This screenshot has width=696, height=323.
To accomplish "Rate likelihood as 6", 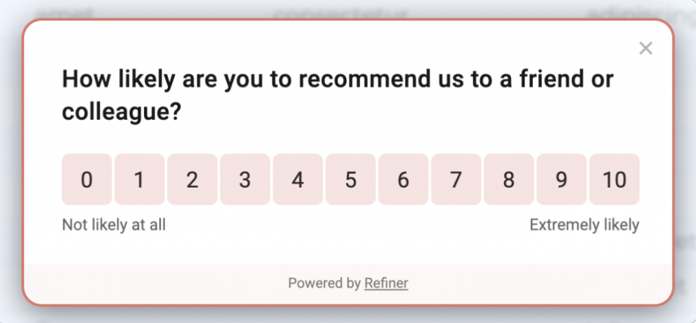I will [x=403, y=179].
